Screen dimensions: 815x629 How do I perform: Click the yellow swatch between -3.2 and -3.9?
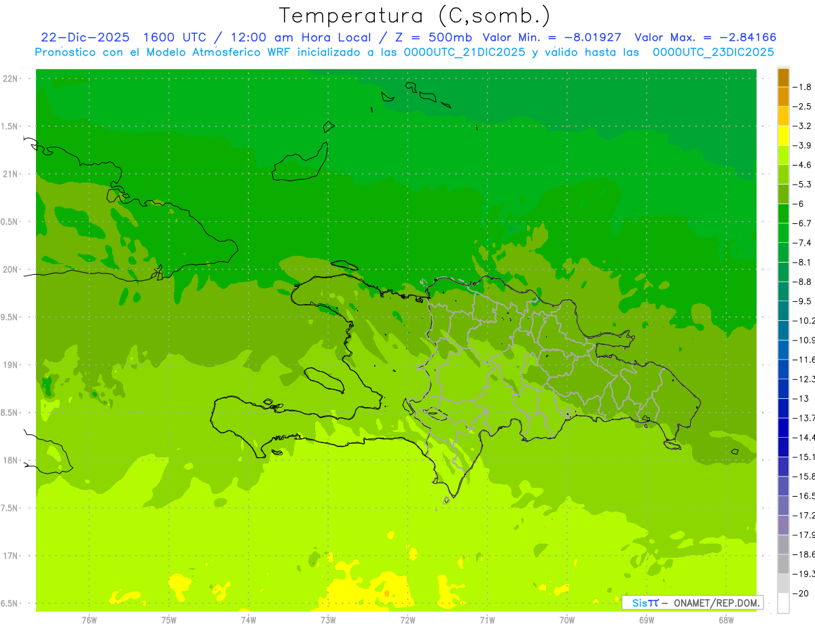click(784, 136)
